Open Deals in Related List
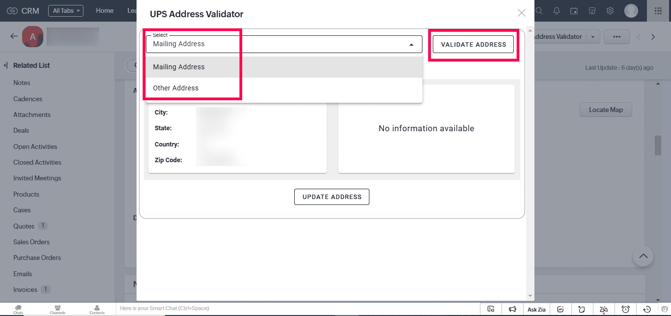The image size is (671, 316). point(21,130)
